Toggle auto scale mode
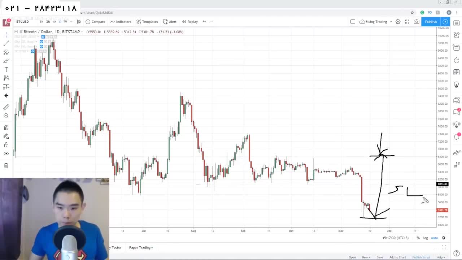Viewport: 462px width, 260px height. (x=435, y=238)
